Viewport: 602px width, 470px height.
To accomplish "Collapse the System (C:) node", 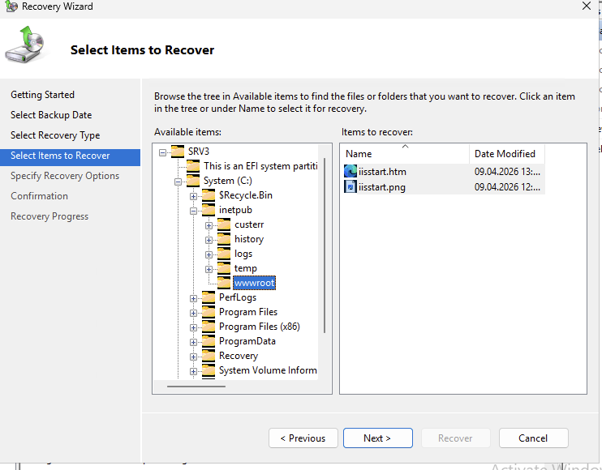I will coord(178,182).
